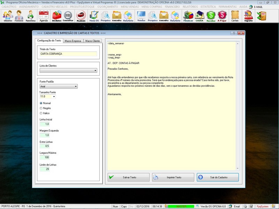
Task: Click the Linha Inicial value field
Action: click(45, 124)
